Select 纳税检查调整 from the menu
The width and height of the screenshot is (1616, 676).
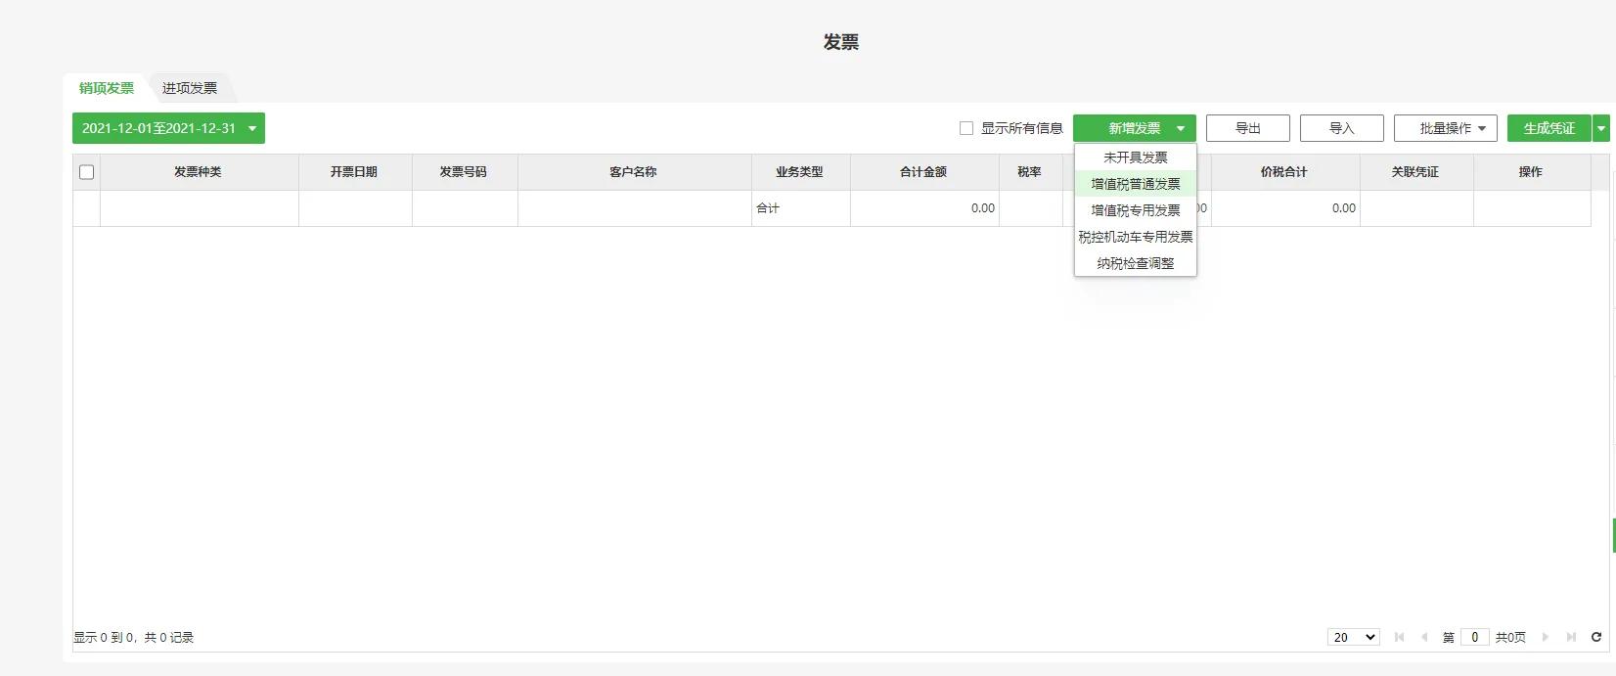(1135, 263)
